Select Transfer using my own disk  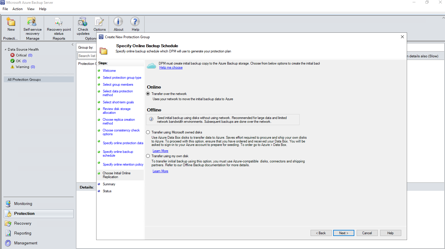click(x=148, y=156)
